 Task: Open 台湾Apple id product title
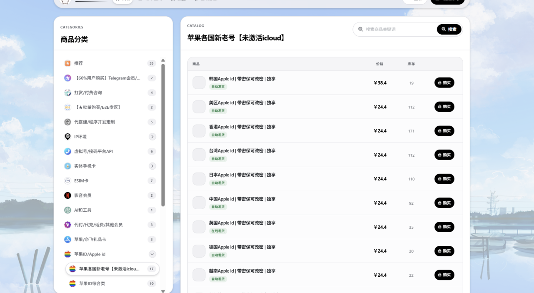(x=242, y=151)
